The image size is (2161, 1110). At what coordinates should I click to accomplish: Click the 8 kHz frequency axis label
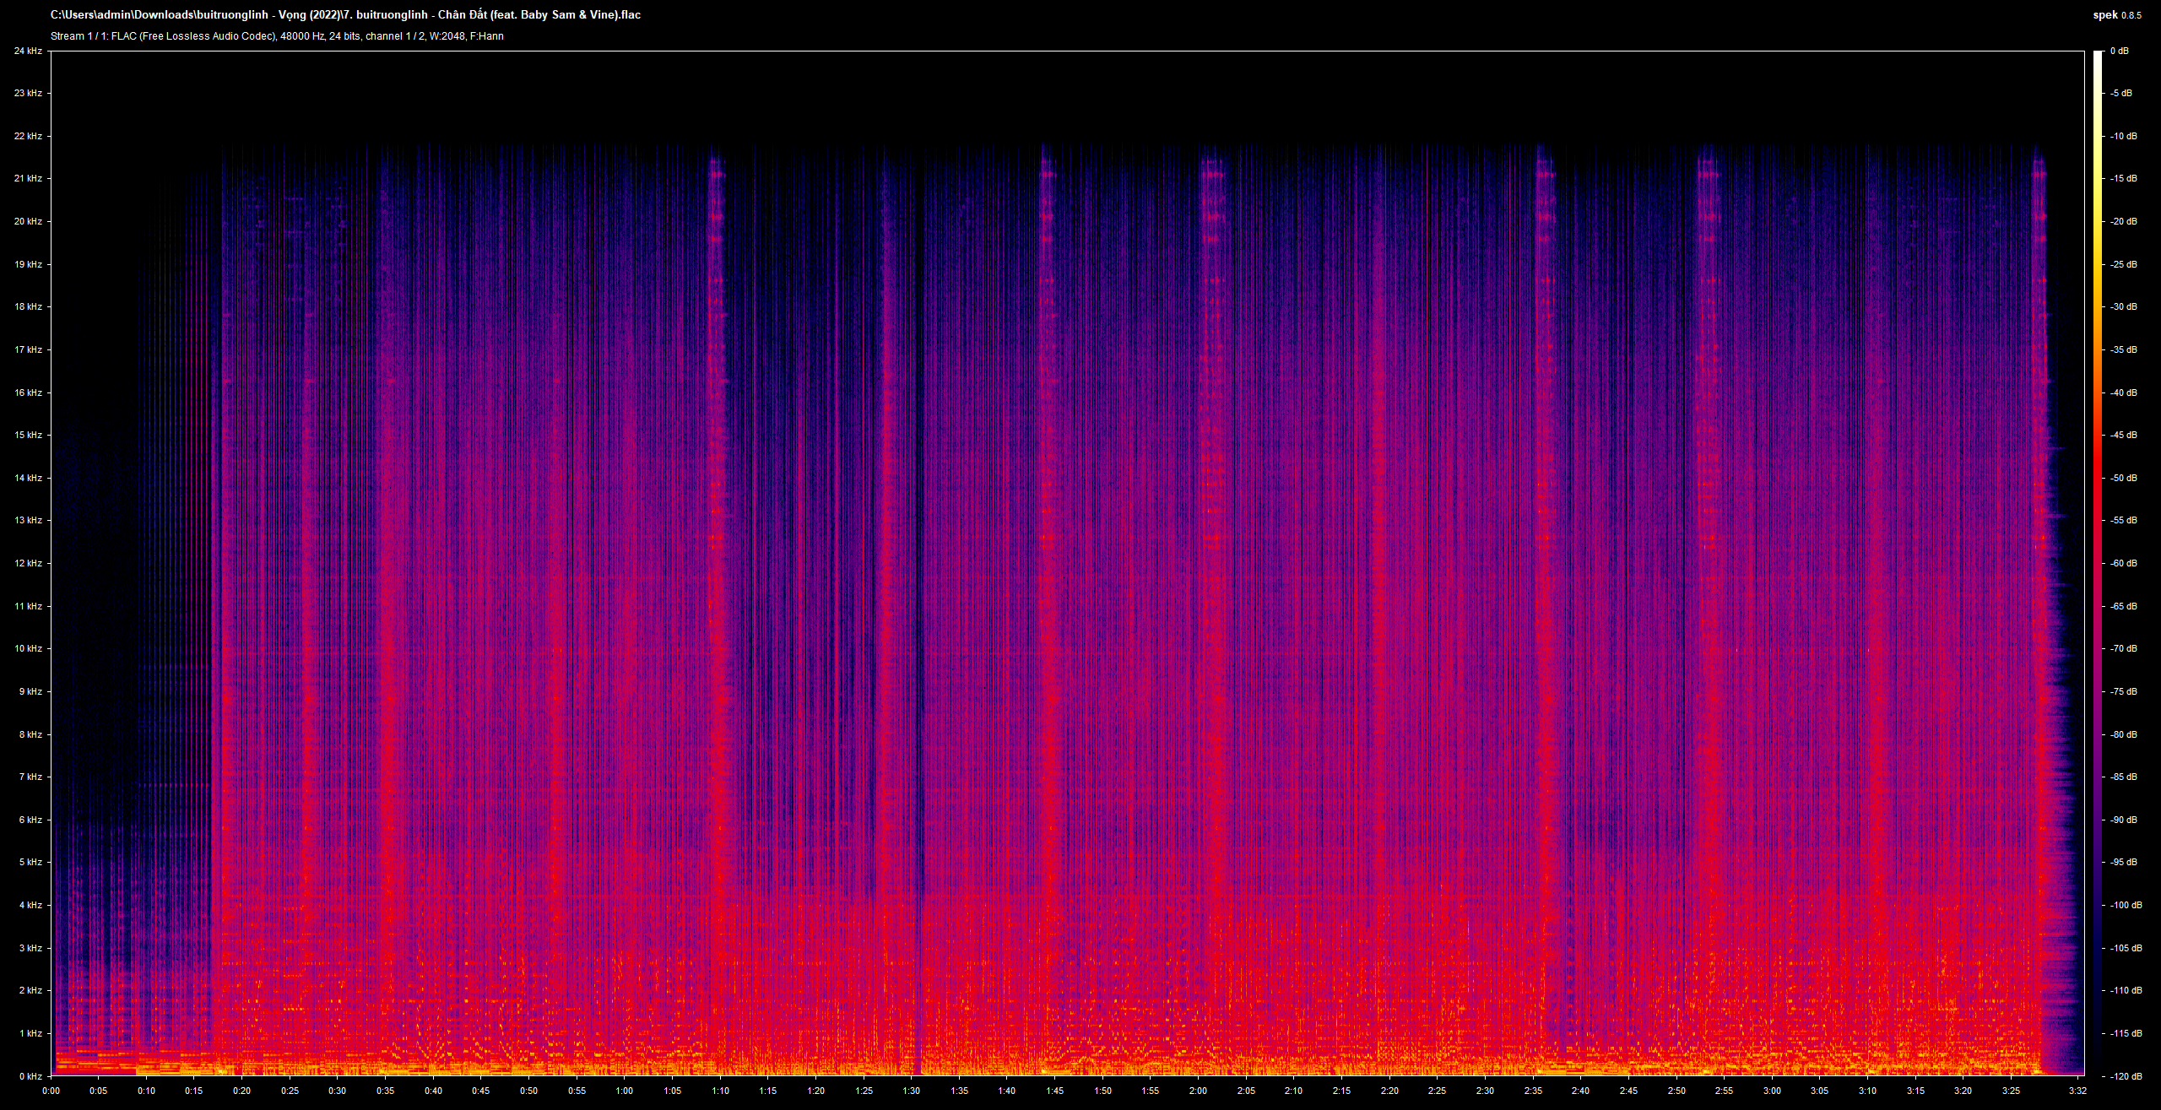30,734
